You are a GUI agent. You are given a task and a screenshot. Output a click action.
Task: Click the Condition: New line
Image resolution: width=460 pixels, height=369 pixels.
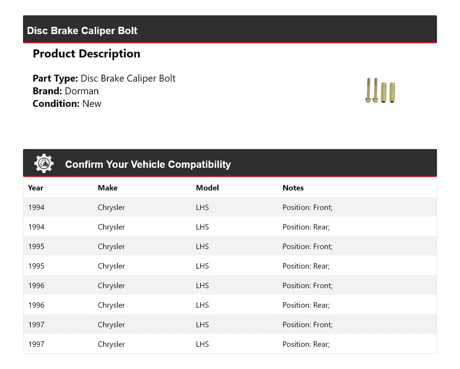point(67,104)
